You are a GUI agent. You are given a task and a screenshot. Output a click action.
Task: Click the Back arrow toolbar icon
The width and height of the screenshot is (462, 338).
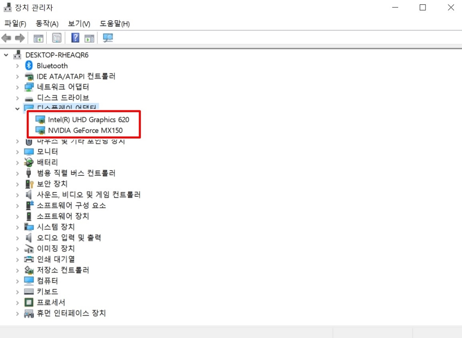pos(7,38)
